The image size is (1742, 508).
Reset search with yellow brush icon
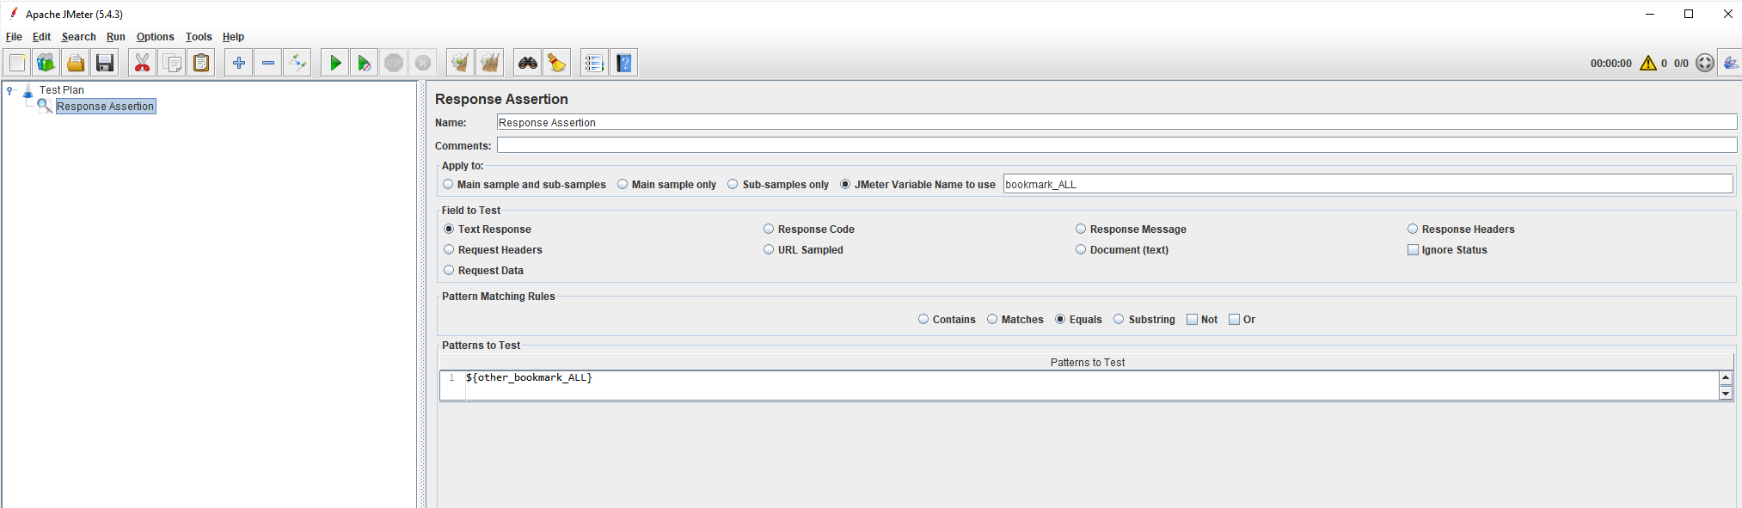pos(557,63)
